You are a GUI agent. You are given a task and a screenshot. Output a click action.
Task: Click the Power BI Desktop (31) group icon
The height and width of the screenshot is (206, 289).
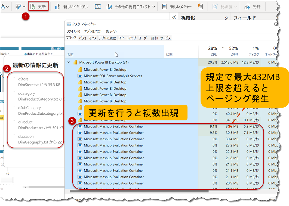(x=75, y=62)
